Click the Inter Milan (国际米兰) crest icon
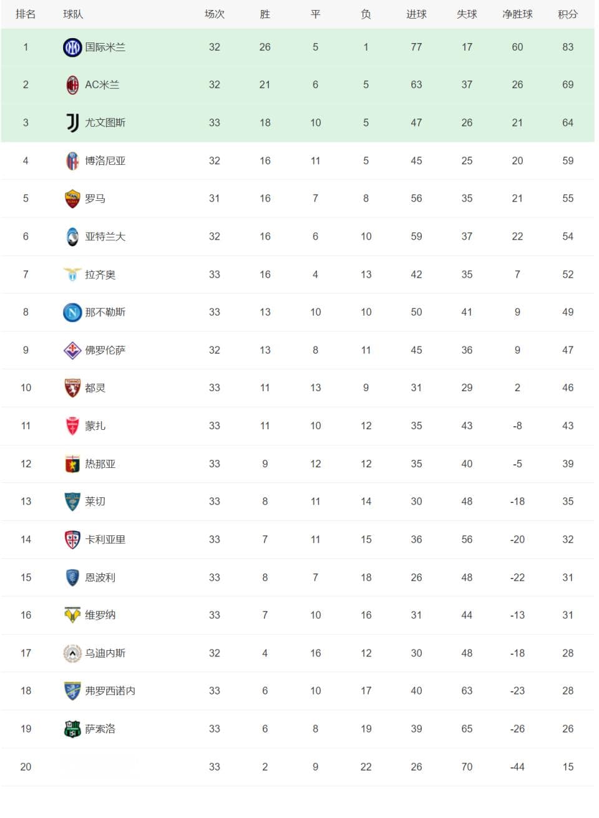The width and height of the screenshot is (599, 818). coord(72,47)
